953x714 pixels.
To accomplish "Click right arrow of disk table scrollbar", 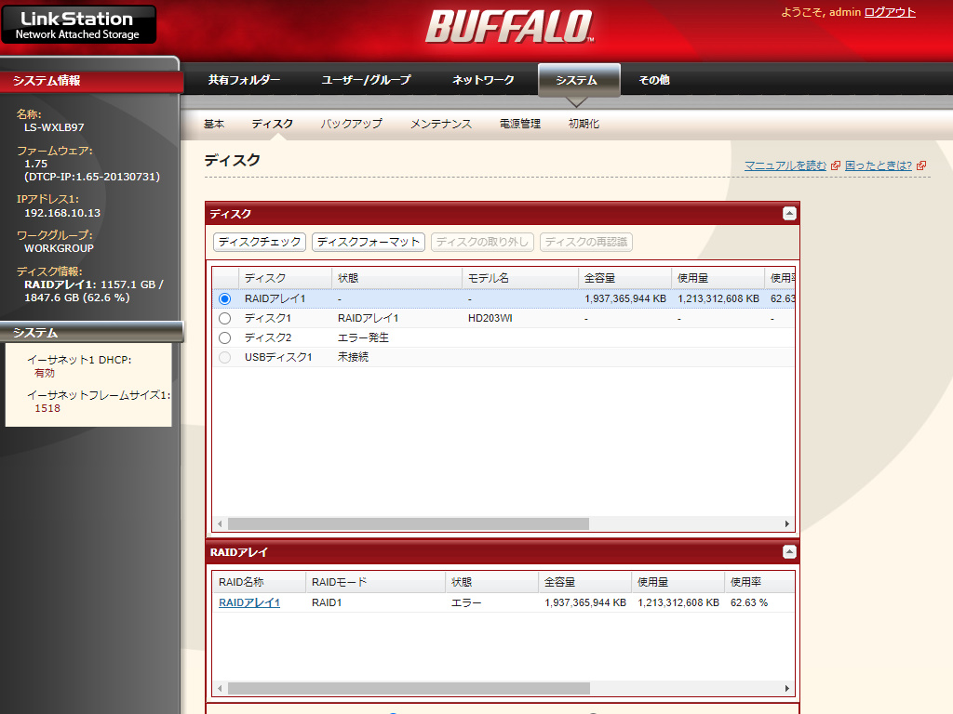I will point(787,523).
